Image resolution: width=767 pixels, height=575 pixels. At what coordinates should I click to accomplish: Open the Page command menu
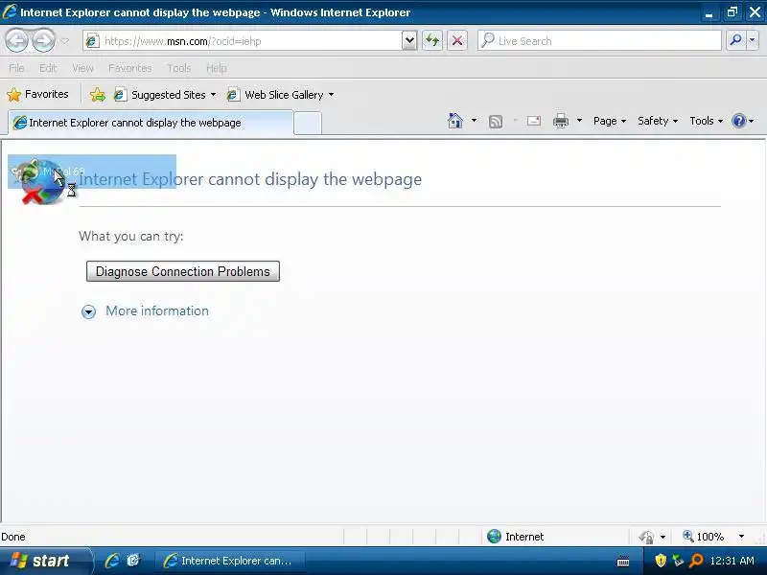610,121
